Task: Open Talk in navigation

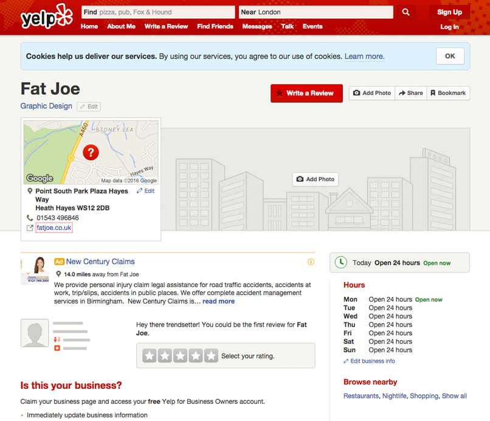Action: 287,27
